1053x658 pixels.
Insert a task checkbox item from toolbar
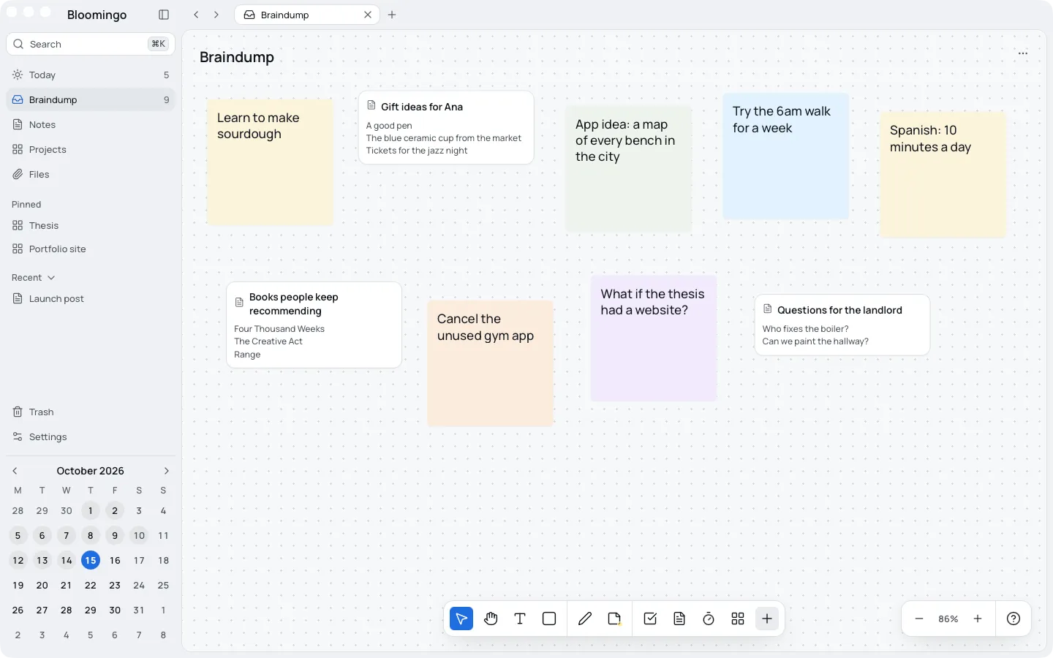pyautogui.click(x=650, y=619)
